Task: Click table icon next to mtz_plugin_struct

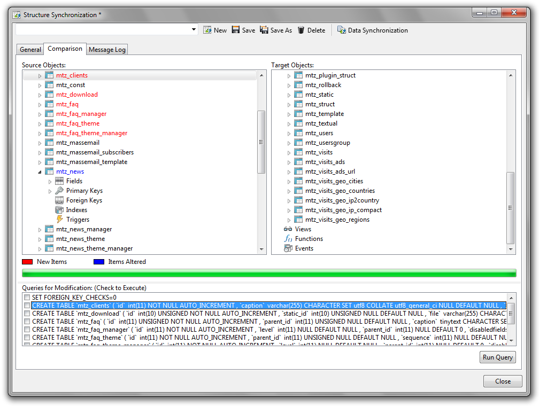Action: [x=298, y=75]
